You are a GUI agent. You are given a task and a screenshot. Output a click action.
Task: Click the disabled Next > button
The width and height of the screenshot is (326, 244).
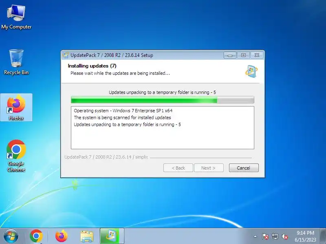click(x=209, y=168)
